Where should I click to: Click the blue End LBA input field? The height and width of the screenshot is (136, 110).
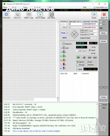90,24
